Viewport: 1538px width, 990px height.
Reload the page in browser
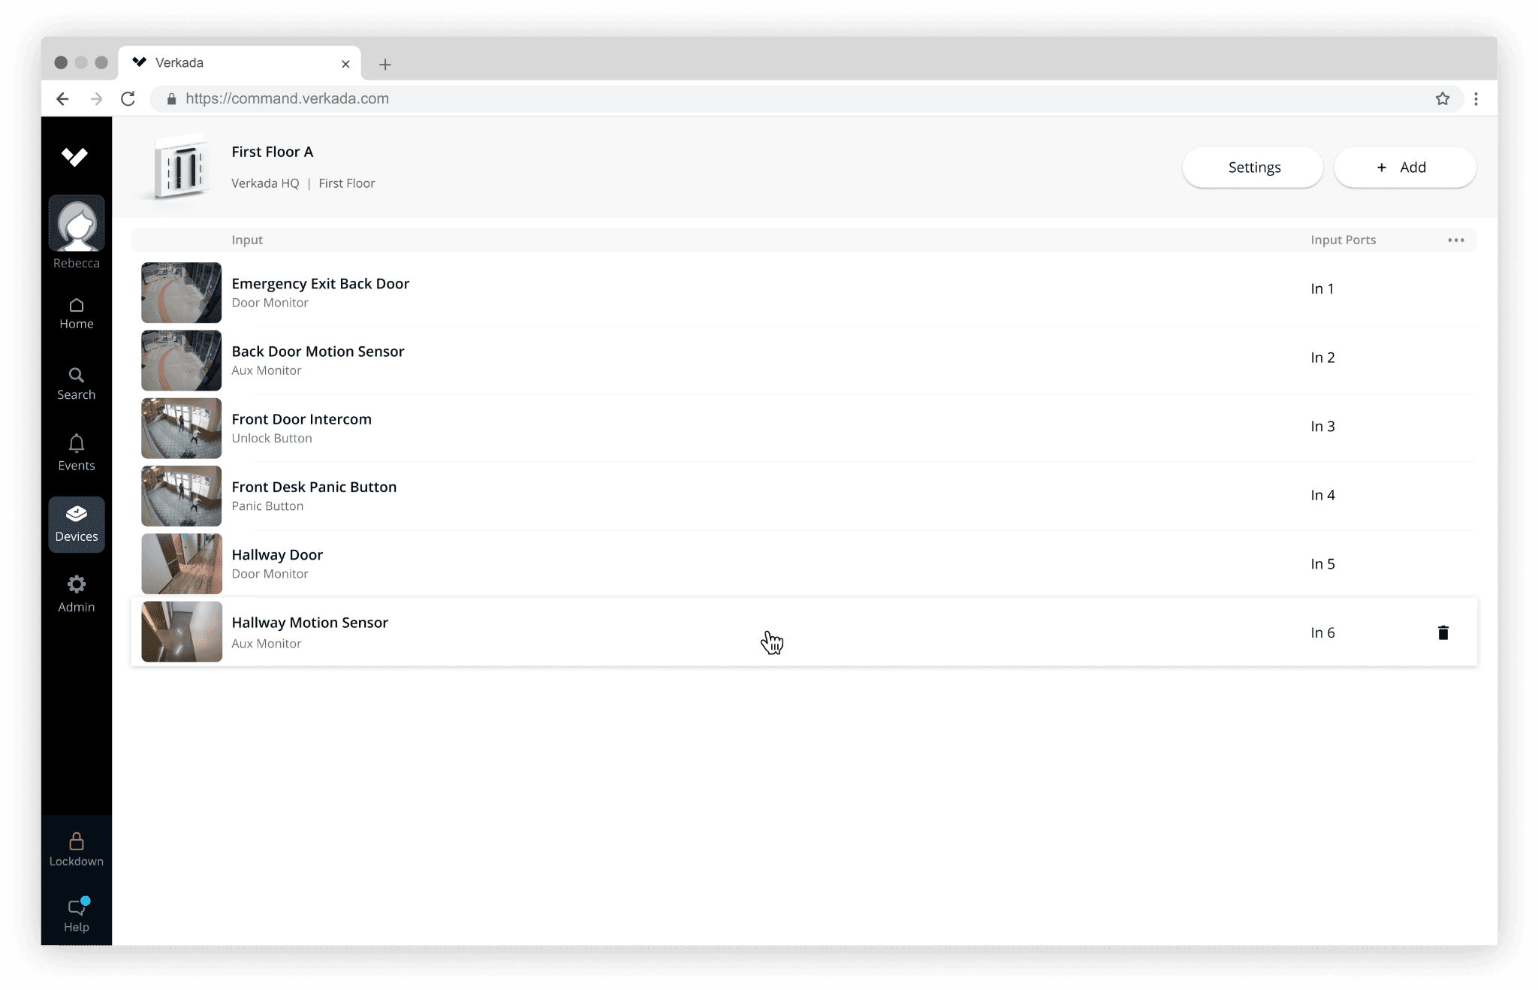click(128, 99)
